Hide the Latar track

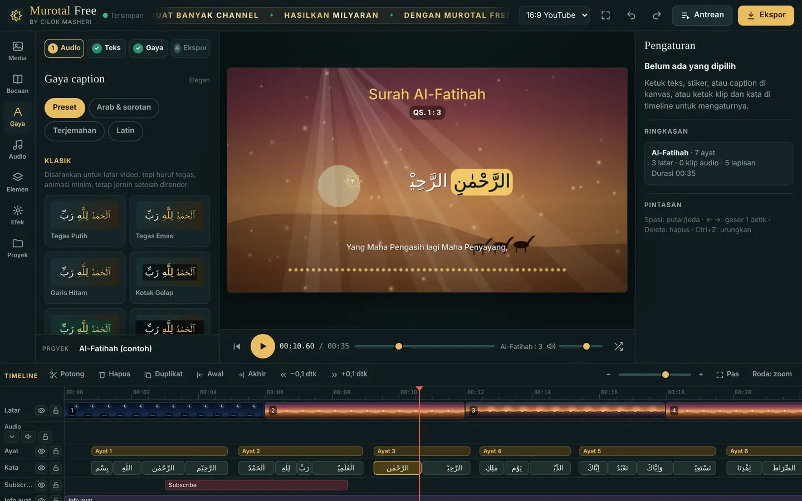pos(41,411)
